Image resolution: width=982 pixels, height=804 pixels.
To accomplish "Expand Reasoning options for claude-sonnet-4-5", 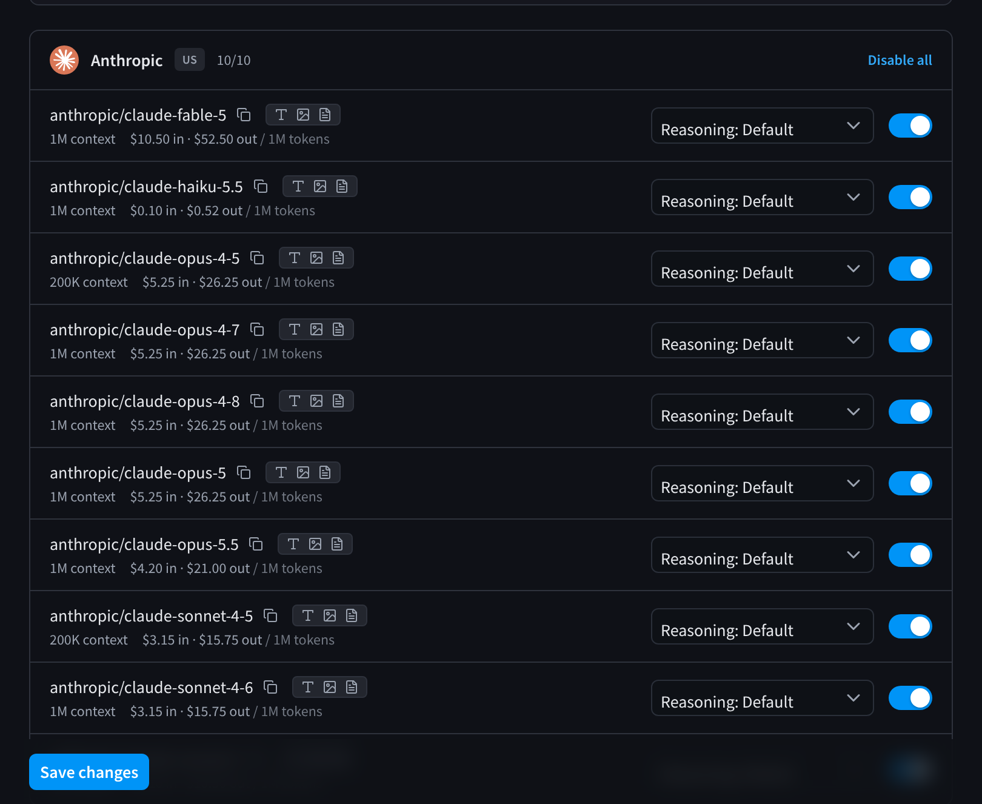I will click(x=763, y=626).
